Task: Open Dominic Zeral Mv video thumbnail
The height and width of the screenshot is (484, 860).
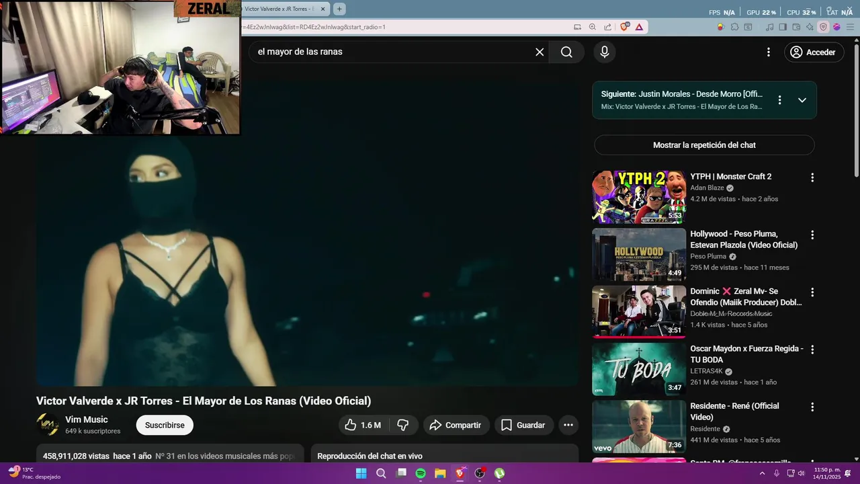Action: 639,311
